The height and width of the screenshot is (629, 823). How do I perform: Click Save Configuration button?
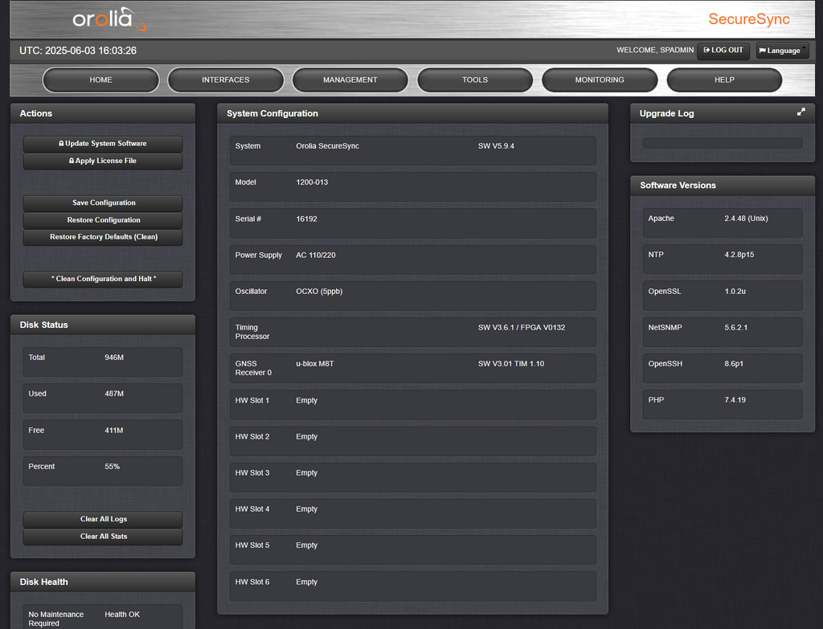click(103, 203)
